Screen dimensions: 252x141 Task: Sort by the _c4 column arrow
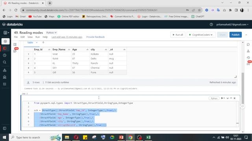[x=124, y=50]
